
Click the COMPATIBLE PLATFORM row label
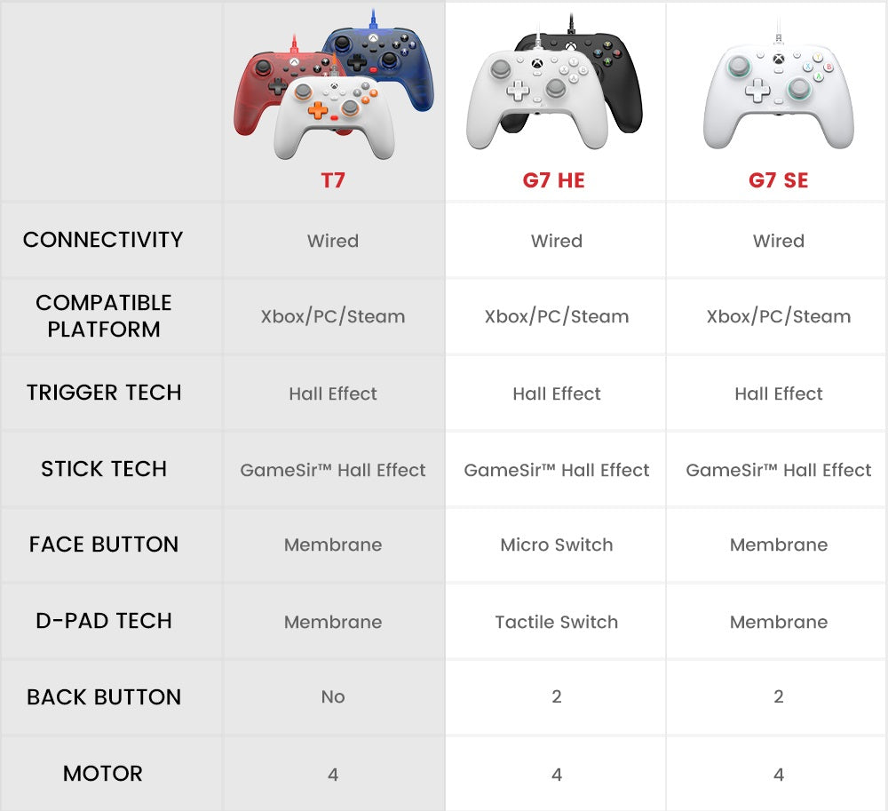point(103,315)
